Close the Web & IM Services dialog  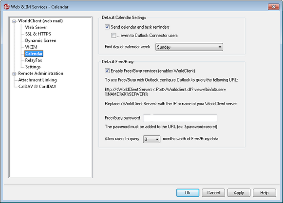pos(273,7)
